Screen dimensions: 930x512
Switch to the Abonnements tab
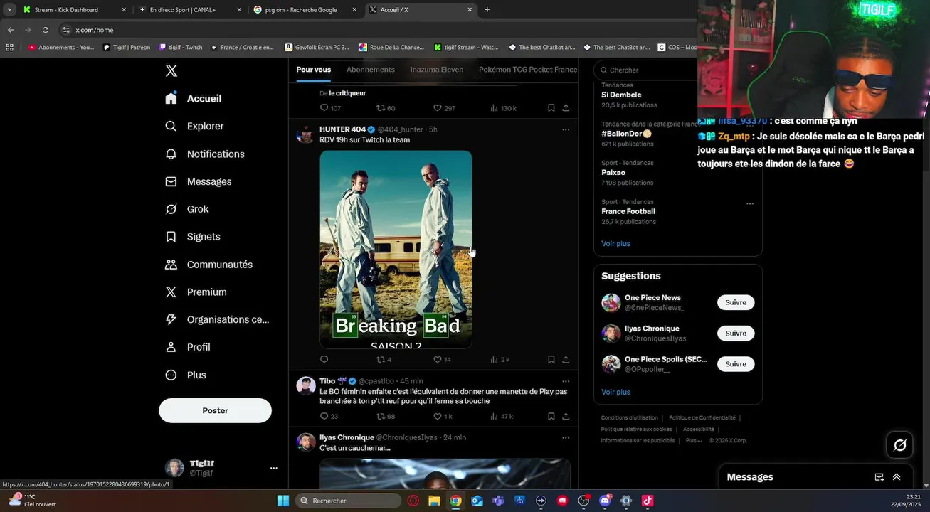coord(370,70)
